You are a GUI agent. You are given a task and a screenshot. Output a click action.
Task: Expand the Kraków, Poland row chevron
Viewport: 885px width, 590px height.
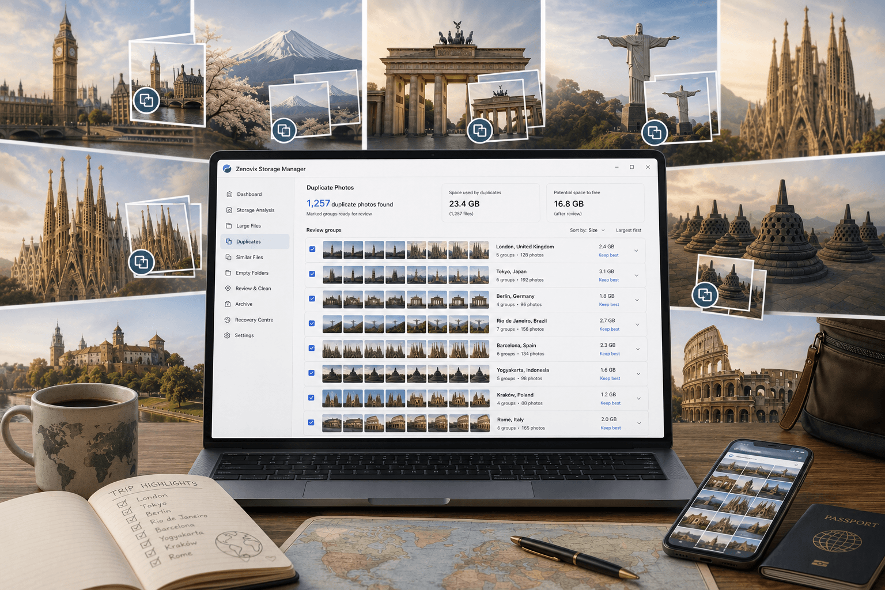point(638,399)
